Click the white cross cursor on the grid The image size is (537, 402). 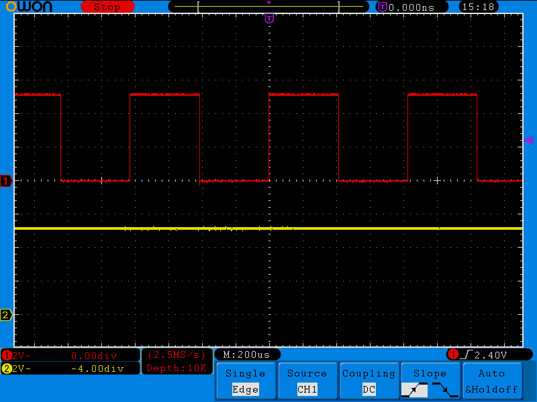tap(437, 180)
